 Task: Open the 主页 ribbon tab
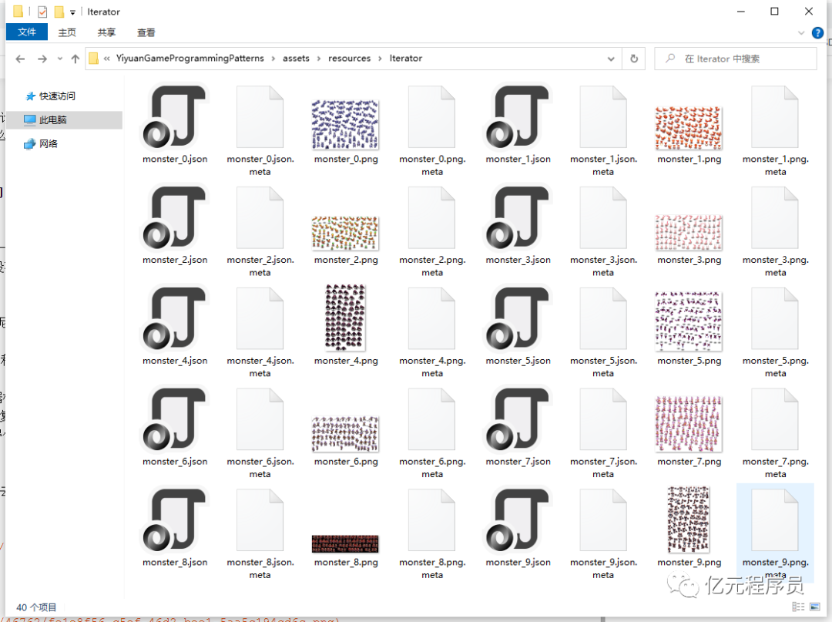click(x=67, y=32)
